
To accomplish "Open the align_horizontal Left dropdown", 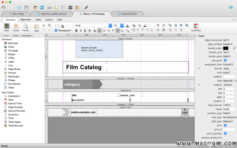I will [x=226, y=40].
